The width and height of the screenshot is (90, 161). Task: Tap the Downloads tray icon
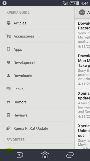(8, 75)
